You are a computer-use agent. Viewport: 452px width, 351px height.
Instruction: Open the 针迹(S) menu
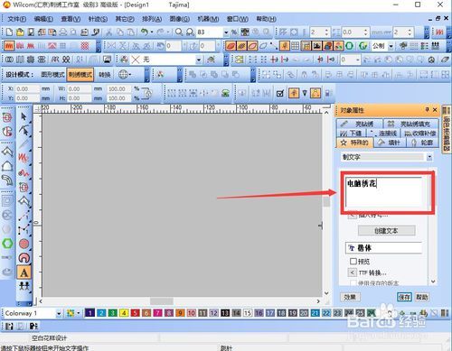(98, 19)
